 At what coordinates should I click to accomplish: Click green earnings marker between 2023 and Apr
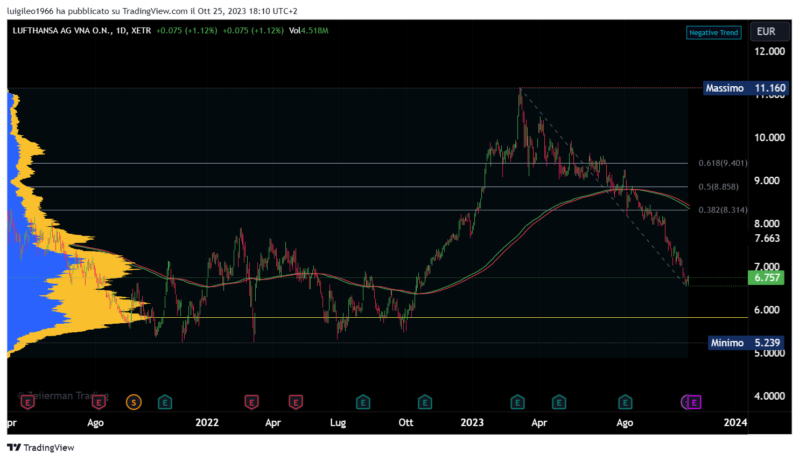coord(517,402)
